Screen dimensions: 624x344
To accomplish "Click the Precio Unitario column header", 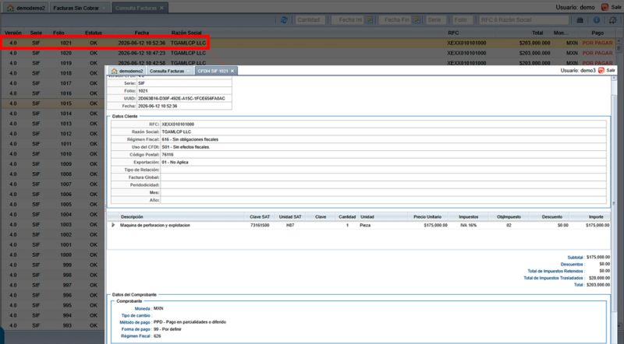I will 427,217.
